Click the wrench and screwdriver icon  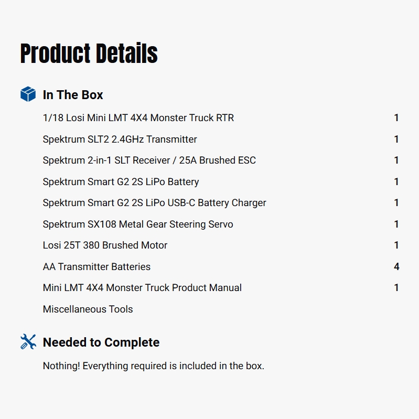(x=28, y=342)
